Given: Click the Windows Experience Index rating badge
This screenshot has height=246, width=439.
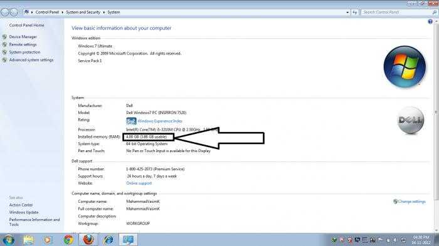Looking at the screenshot, I should [131, 121].
